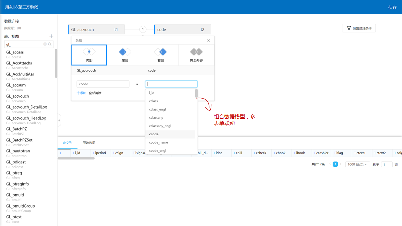Clear the table search text with the clear icon
This screenshot has height=226, width=402.
click(45, 44)
